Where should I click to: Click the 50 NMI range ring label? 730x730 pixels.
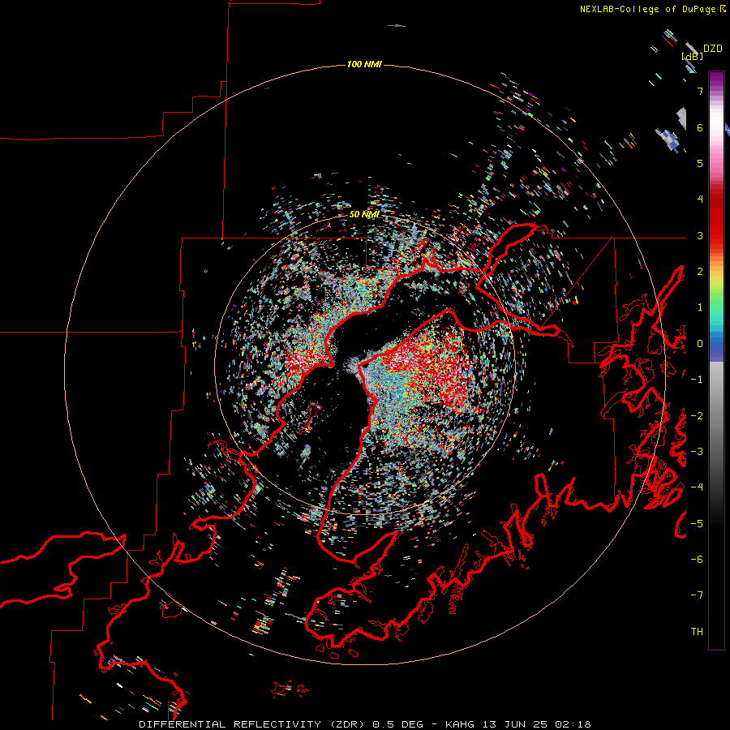pyautogui.click(x=364, y=214)
